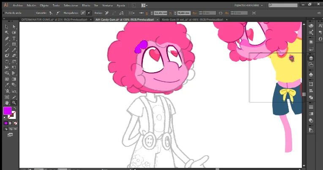The height and width of the screenshot is (170, 323).
Task: Enable Draw Inside mode
Action: (15, 129)
